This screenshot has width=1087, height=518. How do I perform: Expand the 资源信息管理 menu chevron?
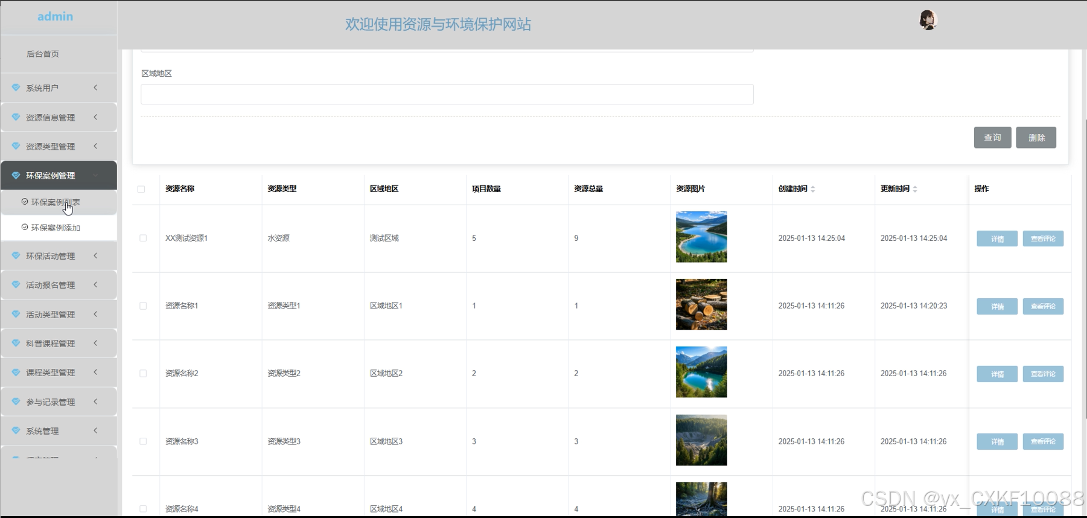[x=95, y=117]
